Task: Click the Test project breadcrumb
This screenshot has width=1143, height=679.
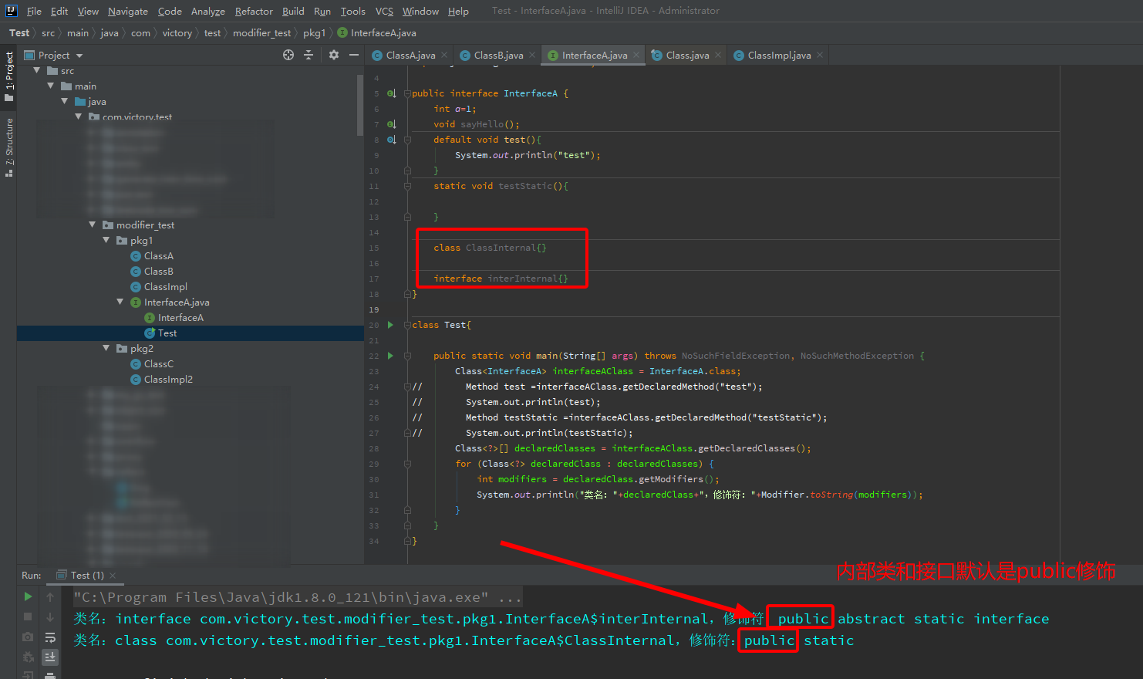Action: point(19,33)
